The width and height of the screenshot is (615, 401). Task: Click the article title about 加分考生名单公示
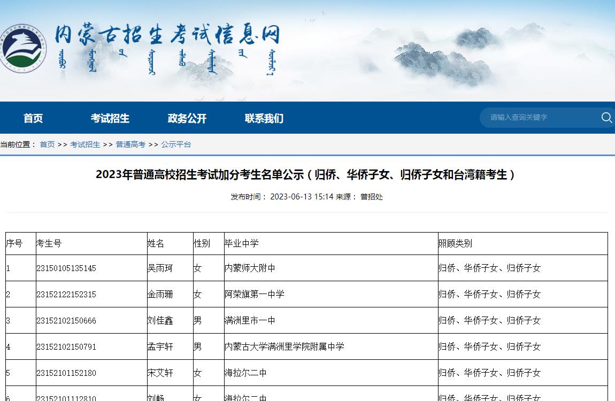click(305, 174)
